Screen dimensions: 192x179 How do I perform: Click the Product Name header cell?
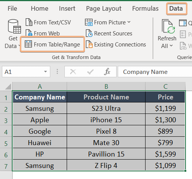[106, 97]
